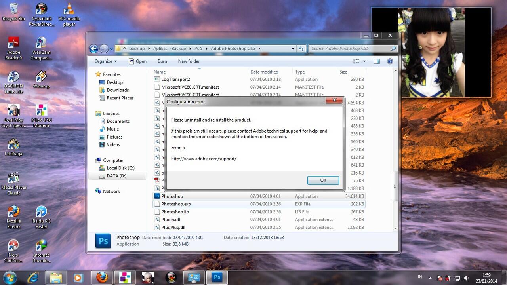Sort files by Size column header
The image size is (507, 285).
352,72
